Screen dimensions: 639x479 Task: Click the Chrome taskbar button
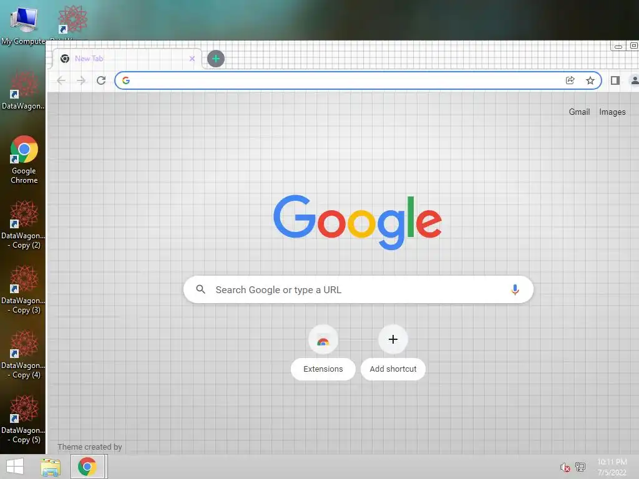point(87,467)
